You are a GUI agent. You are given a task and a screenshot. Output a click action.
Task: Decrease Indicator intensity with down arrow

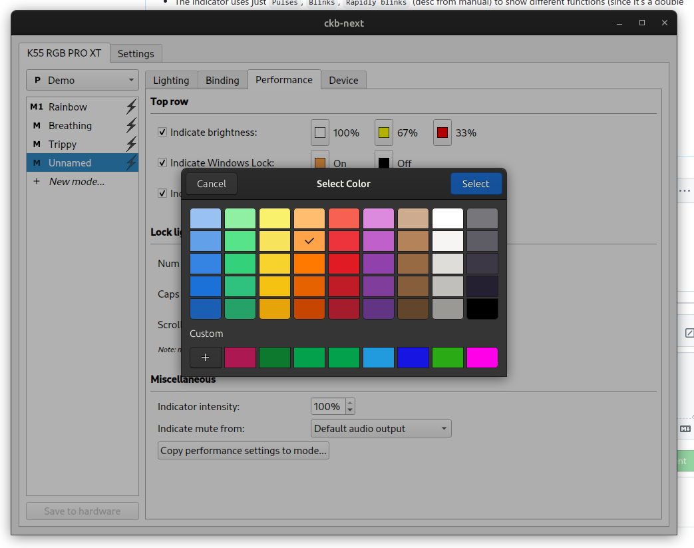pos(350,410)
